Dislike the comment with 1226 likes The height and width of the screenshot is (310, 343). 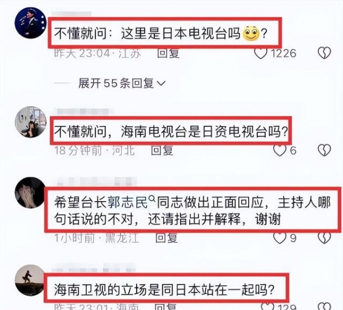point(324,53)
